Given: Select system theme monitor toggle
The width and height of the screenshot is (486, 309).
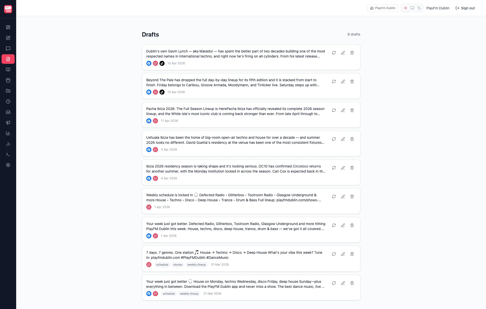Looking at the screenshot, I should coord(412,8).
